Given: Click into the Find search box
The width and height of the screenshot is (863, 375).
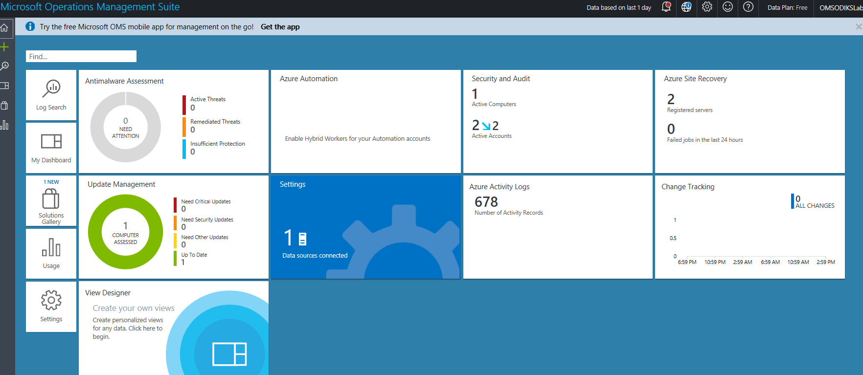Looking at the screenshot, I should [x=81, y=56].
